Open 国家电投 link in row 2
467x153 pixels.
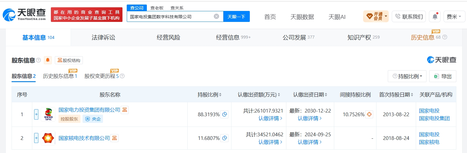click(429, 134)
